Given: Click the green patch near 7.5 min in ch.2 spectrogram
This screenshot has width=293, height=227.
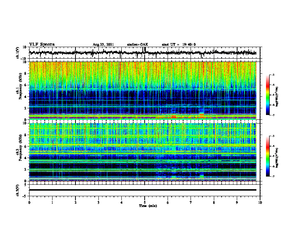Looking at the screenshot, I should 202,177.
